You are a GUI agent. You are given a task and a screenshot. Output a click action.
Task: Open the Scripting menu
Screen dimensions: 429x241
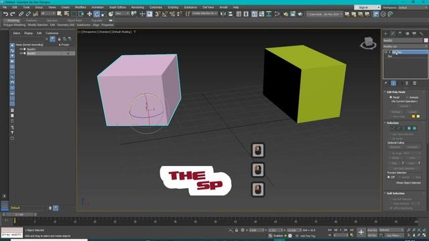pyautogui.click(x=173, y=7)
